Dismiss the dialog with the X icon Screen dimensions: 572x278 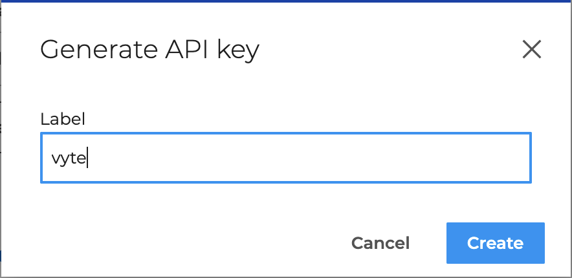pyautogui.click(x=531, y=50)
